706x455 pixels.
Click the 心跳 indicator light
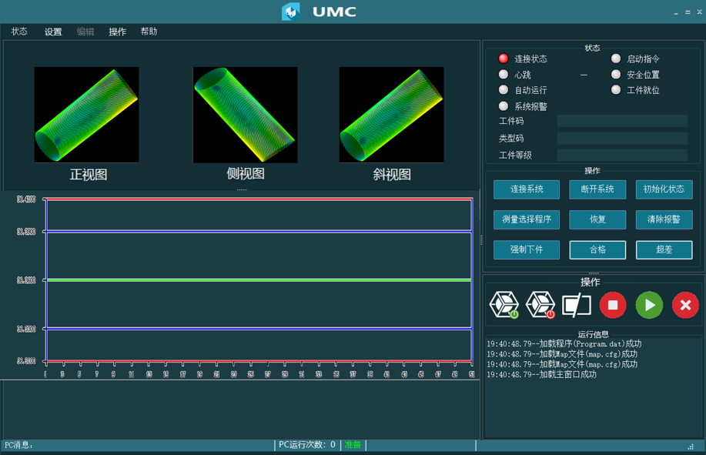[504, 75]
